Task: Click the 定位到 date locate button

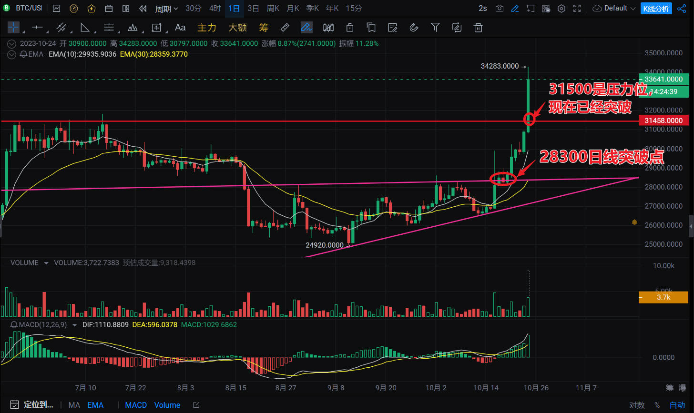Action: tap(31, 405)
